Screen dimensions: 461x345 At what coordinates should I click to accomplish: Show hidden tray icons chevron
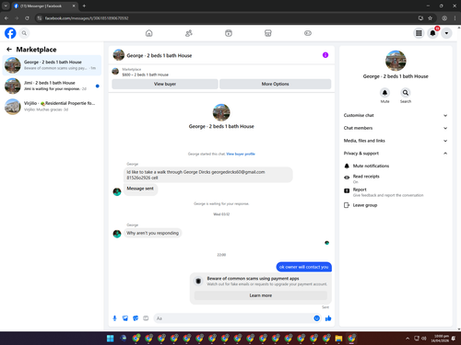click(408, 339)
